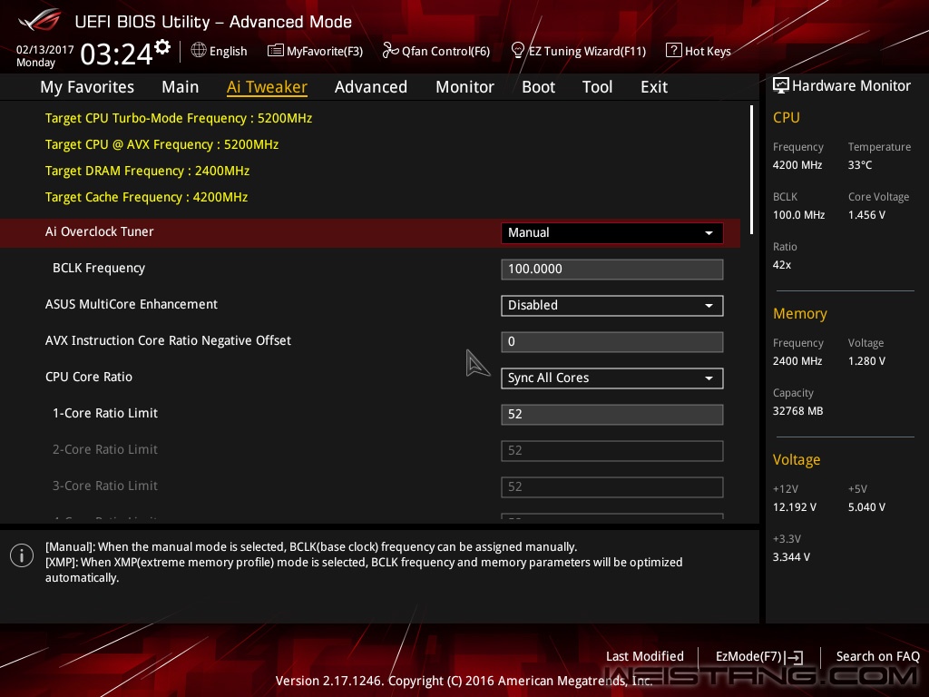The height and width of the screenshot is (697, 929).
Task: Click the ROG logo
Action: (x=40, y=21)
